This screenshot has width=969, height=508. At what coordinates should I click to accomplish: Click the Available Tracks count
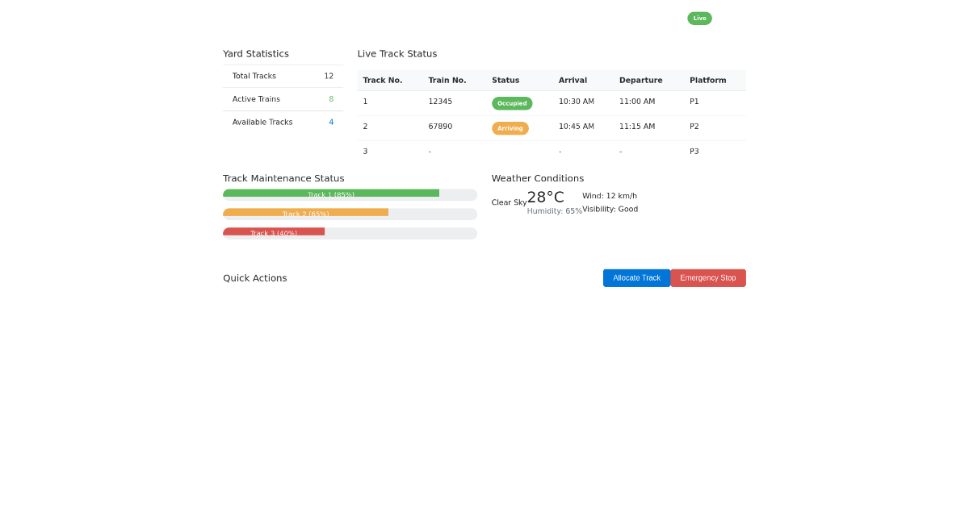tap(331, 122)
